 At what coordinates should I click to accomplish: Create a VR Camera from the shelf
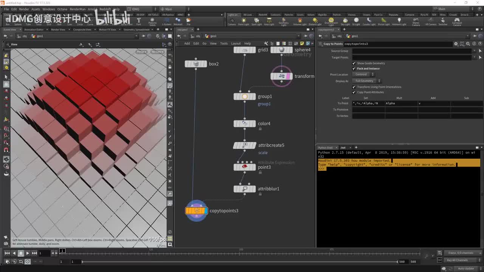pyautogui.click(x=431, y=21)
